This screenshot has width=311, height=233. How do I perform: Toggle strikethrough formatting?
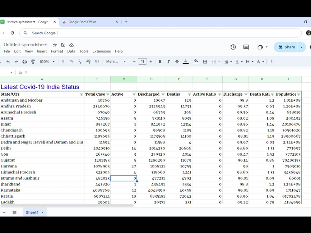point(177,62)
